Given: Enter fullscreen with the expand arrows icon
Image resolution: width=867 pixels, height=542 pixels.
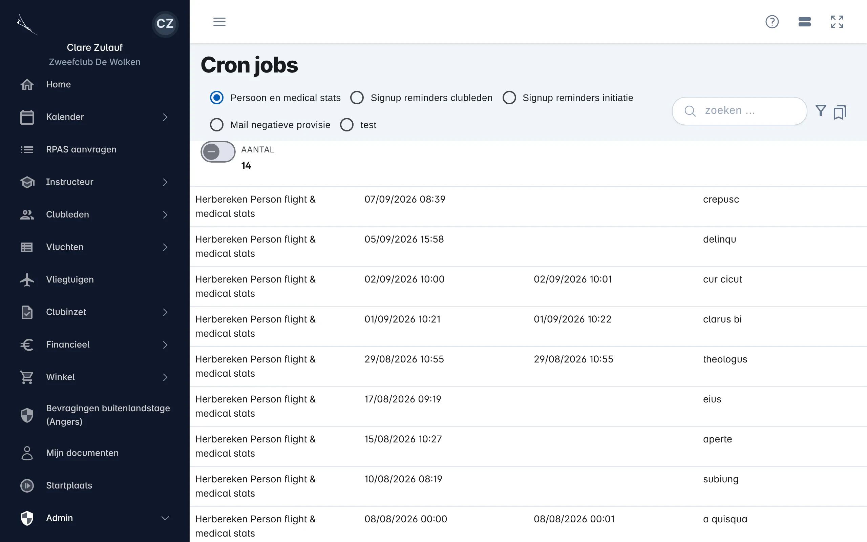Looking at the screenshot, I should pos(837,22).
